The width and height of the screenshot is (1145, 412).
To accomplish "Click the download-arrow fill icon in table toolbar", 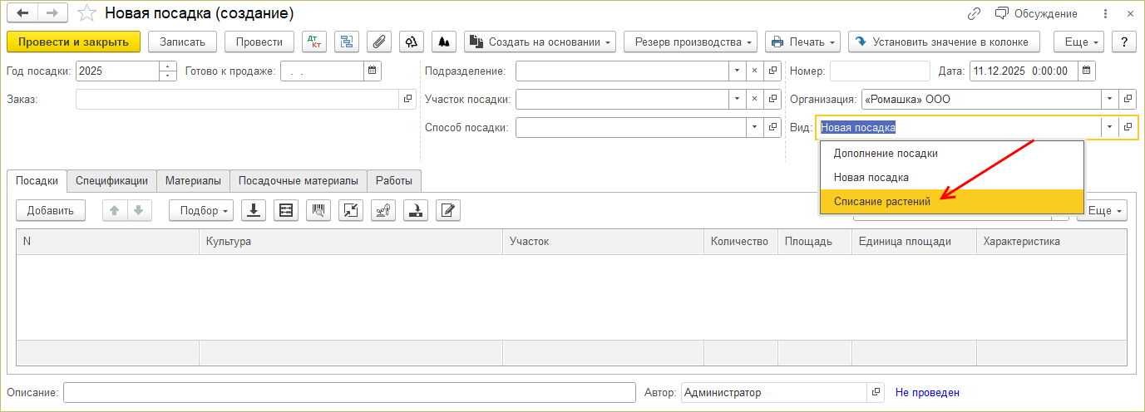I will 254,211.
